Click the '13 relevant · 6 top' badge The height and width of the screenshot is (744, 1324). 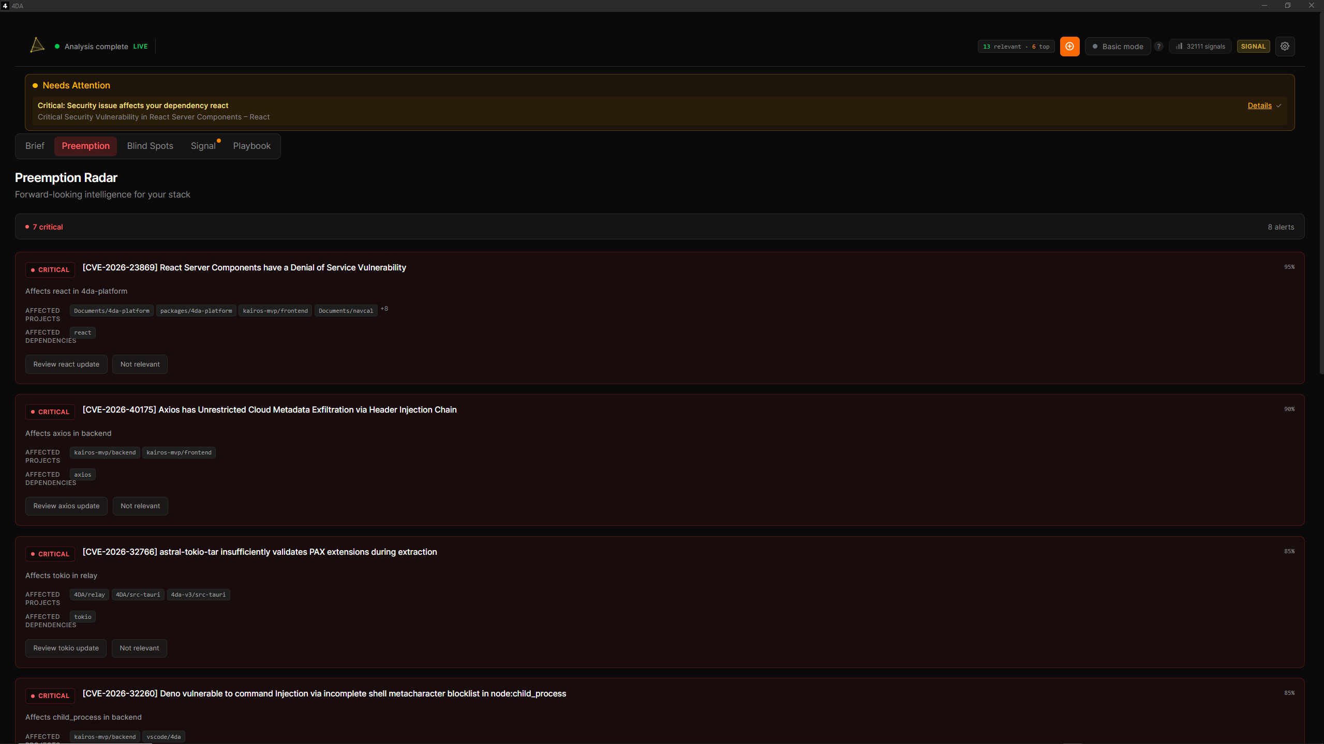coord(1016,46)
